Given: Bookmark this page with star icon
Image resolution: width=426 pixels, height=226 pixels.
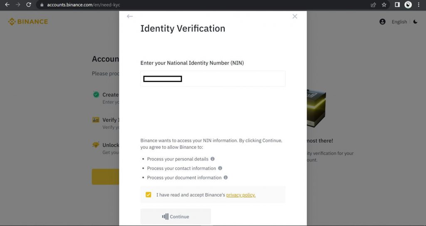Looking at the screenshot, I should [384, 5].
